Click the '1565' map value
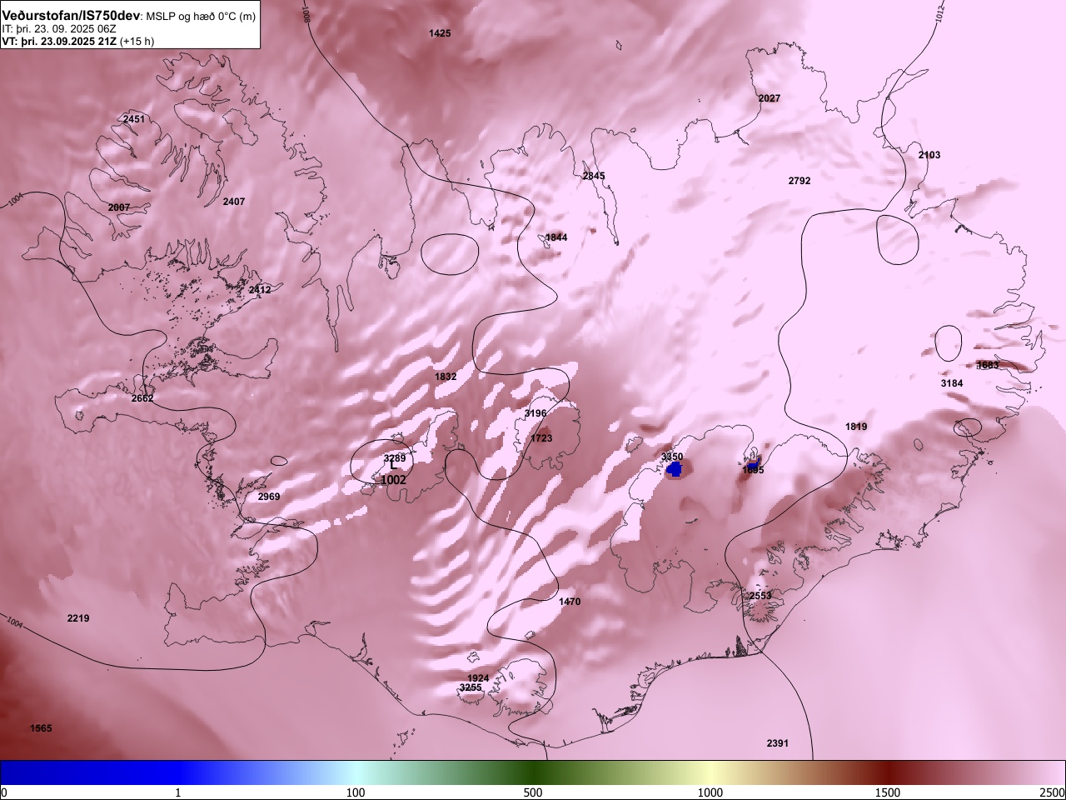 point(41,728)
